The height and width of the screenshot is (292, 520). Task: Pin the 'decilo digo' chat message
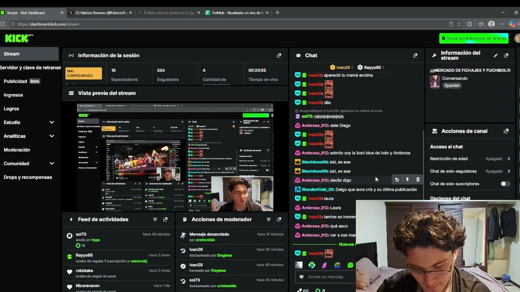[x=407, y=180]
